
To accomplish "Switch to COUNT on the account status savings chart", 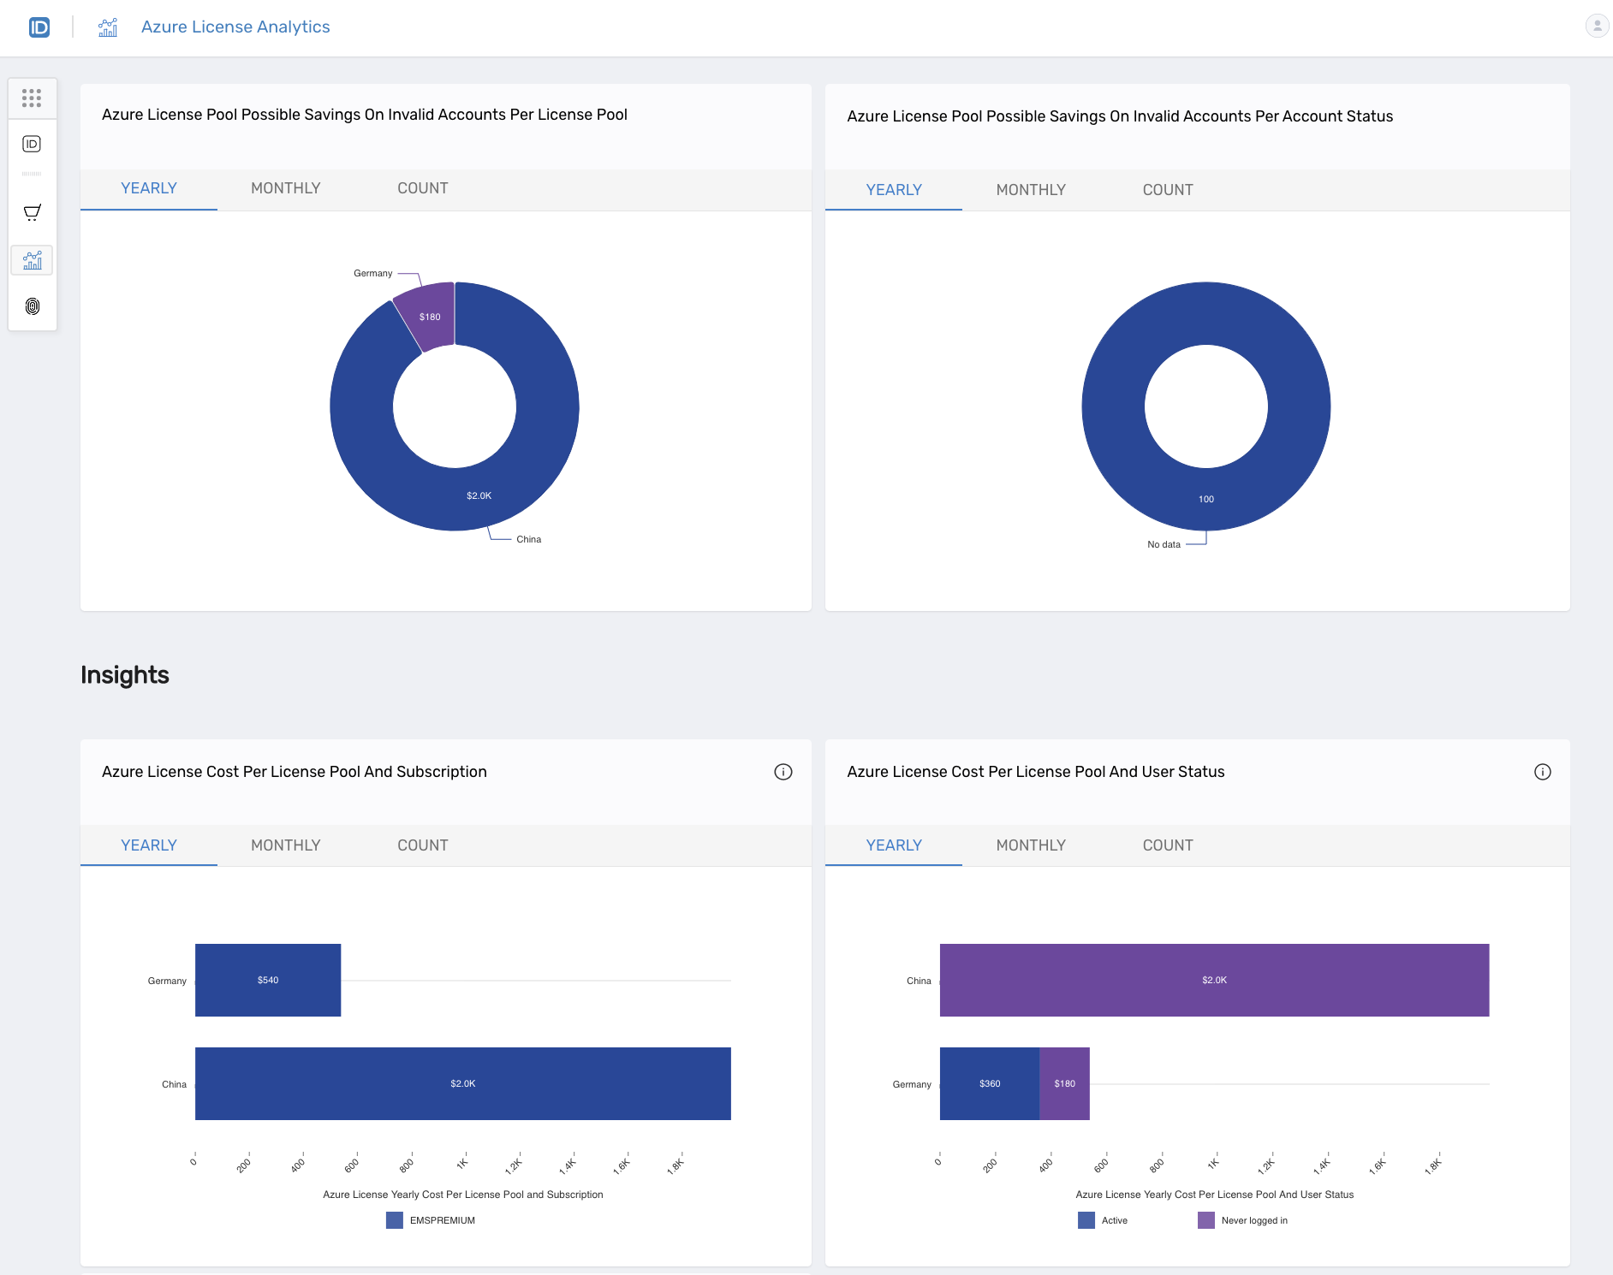I will [1168, 190].
